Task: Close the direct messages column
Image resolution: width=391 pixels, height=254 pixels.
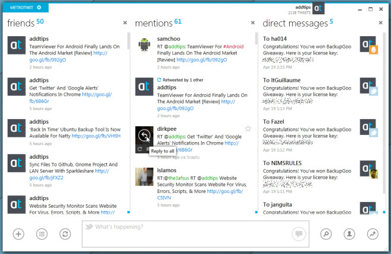Action: pos(380,22)
